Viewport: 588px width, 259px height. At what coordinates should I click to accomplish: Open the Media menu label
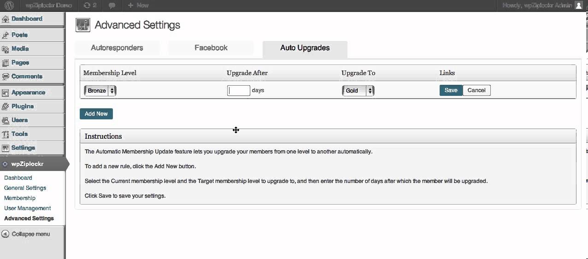(x=20, y=49)
